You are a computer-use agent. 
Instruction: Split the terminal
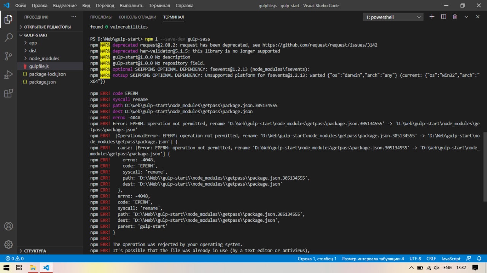443,17
